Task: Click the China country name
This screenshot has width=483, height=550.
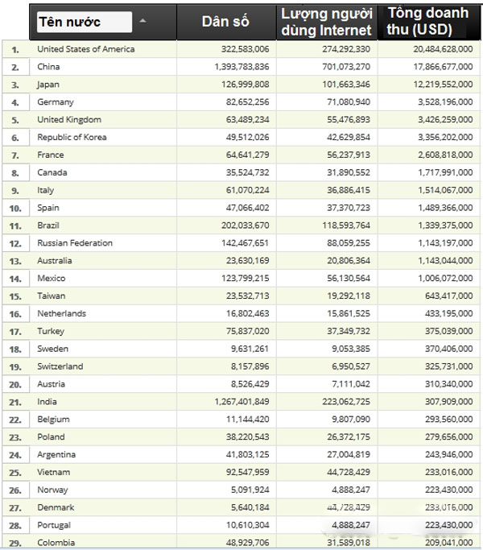Action: click(x=48, y=67)
